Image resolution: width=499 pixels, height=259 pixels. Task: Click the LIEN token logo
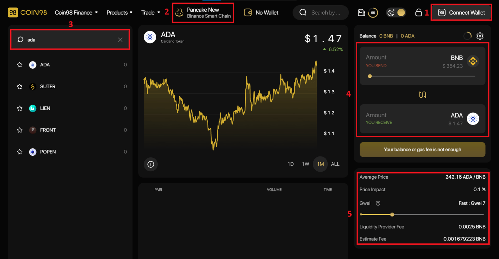[x=33, y=108]
